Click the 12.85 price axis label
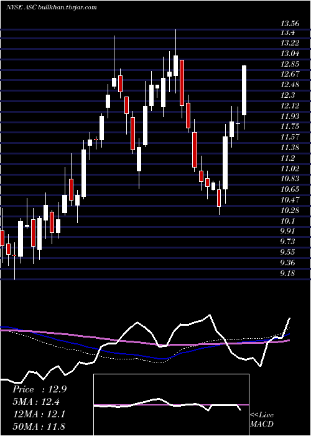This screenshot has width=311, height=436. point(290,64)
